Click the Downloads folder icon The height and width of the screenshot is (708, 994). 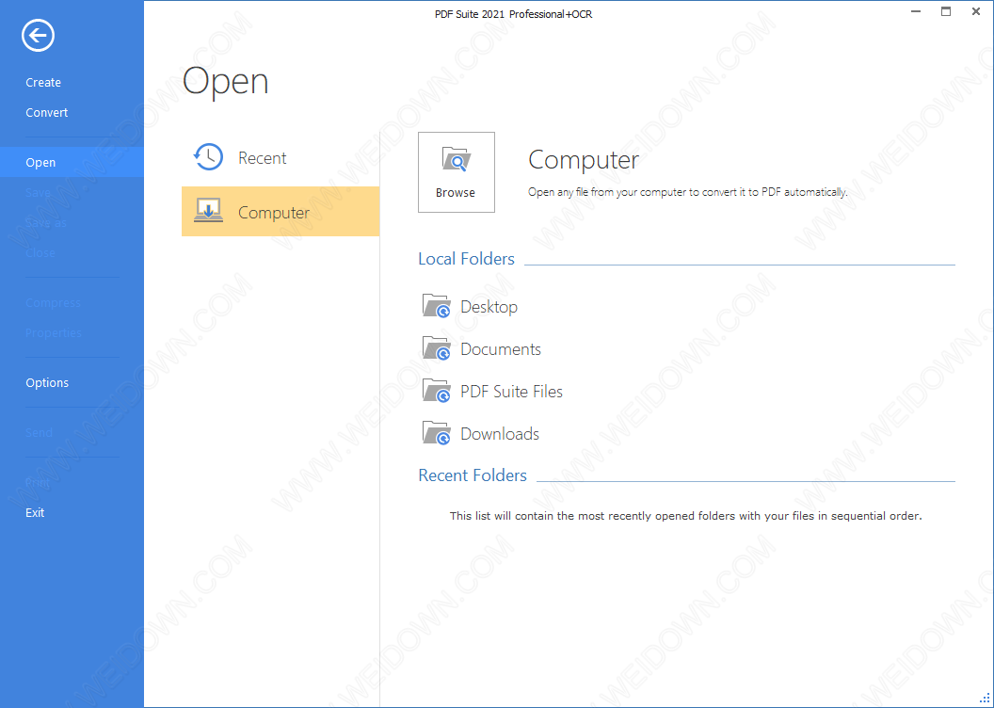coord(436,433)
